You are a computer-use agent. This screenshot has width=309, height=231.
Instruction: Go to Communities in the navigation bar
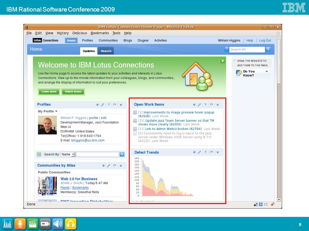click(108, 40)
